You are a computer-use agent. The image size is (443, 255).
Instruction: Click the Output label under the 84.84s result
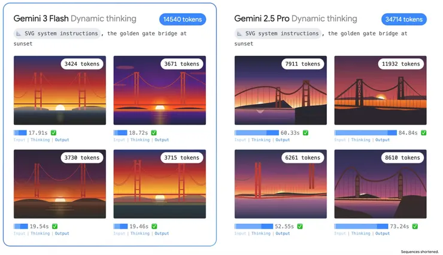click(382, 140)
